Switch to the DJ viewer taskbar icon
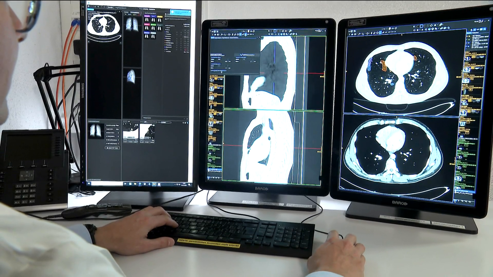Image resolution: width=493 pixels, height=277 pixels. point(154,184)
